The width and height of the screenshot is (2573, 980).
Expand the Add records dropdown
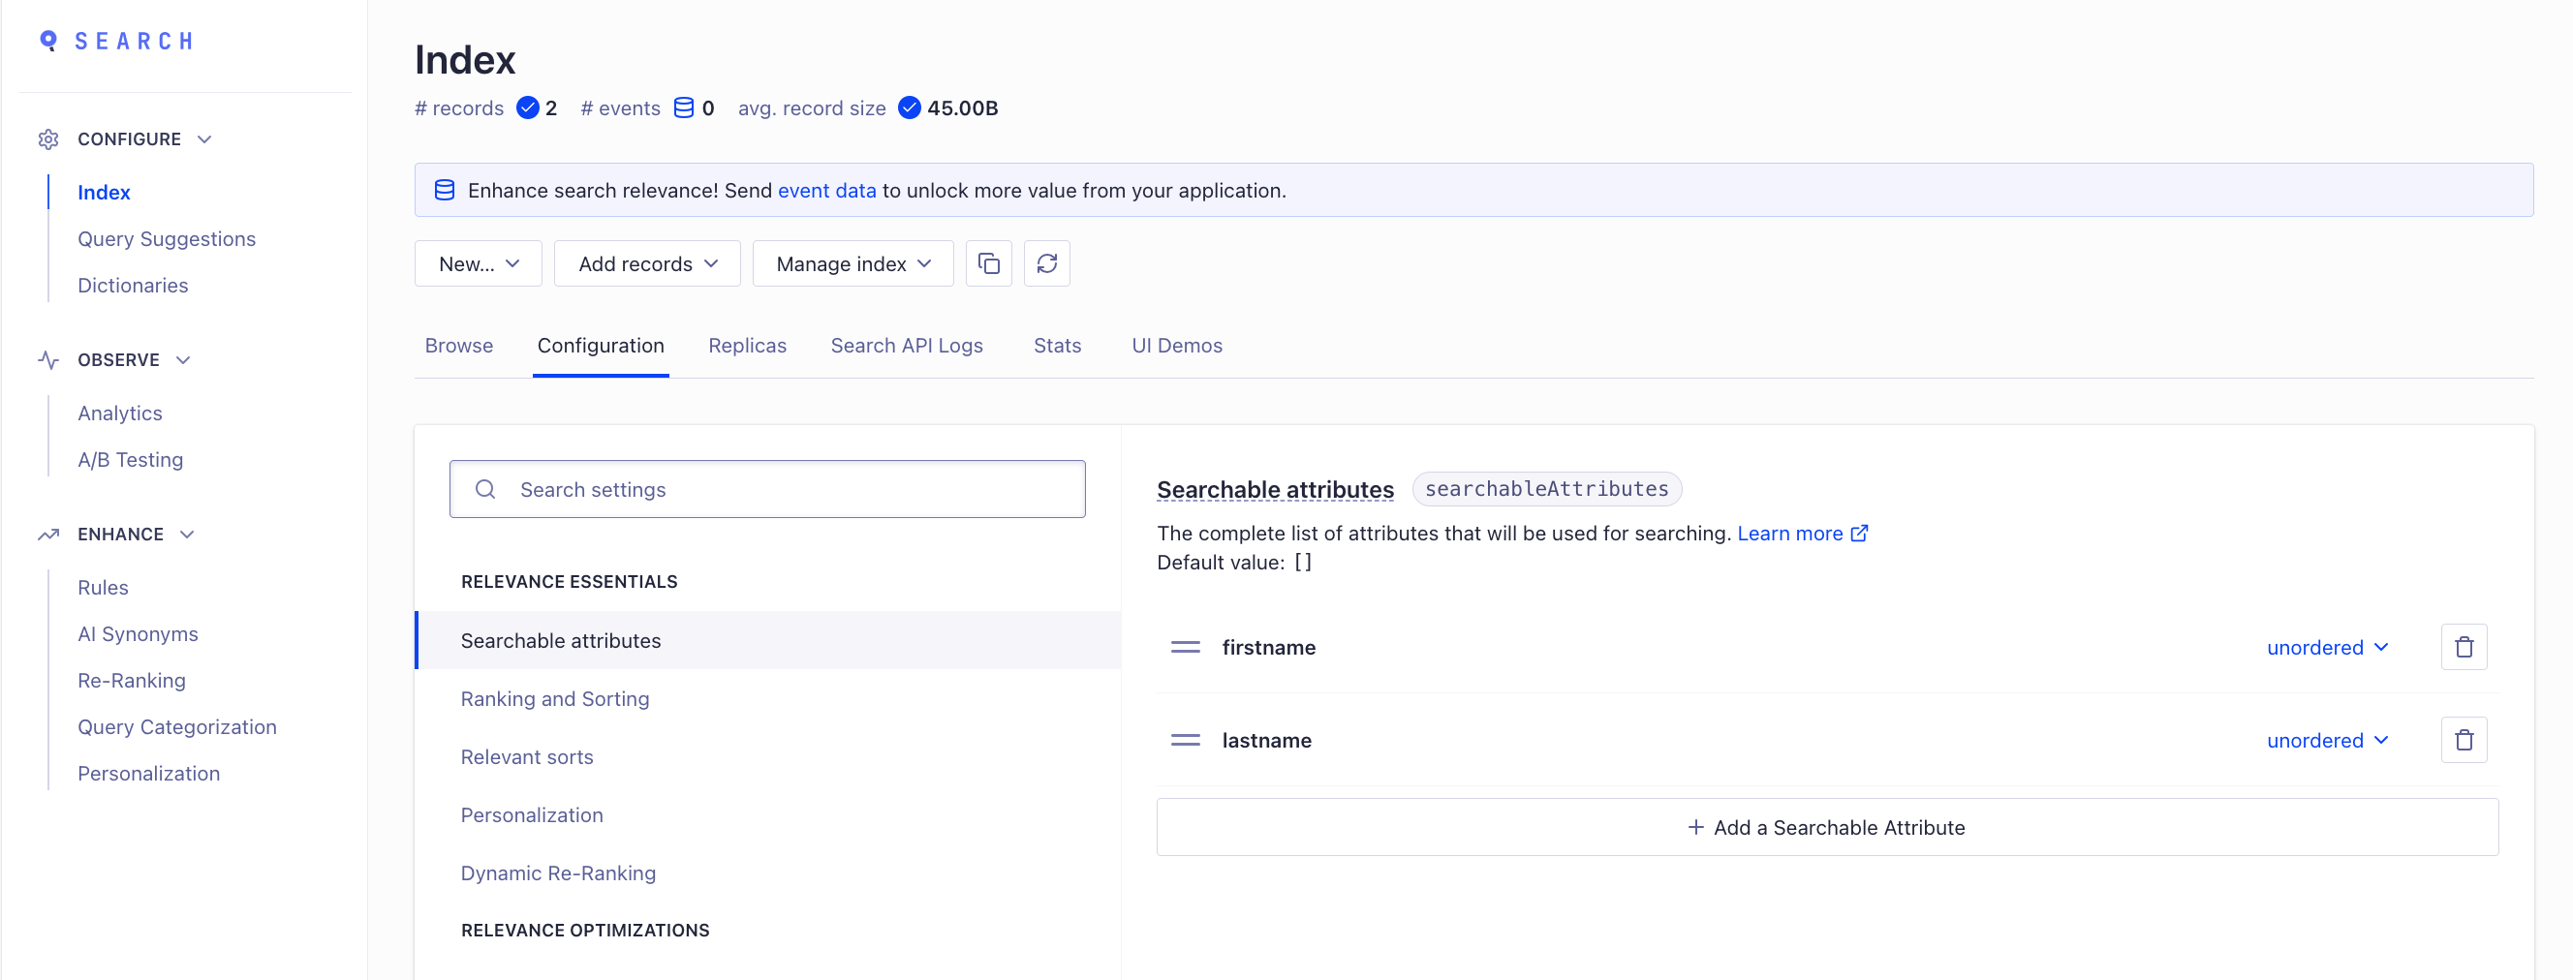(646, 263)
